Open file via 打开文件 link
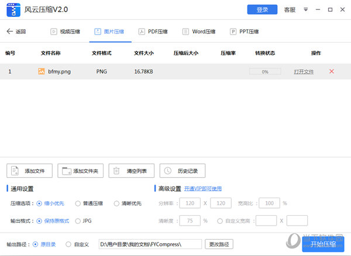351x256 pixels. [x=304, y=72]
